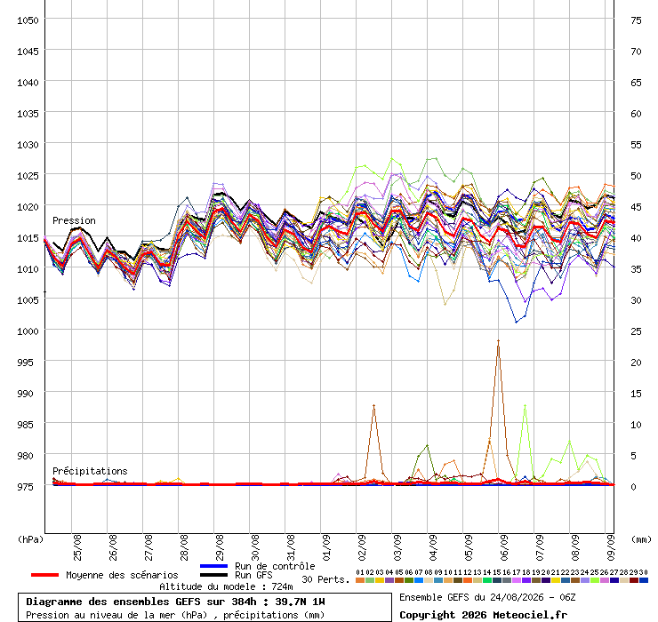Click the (mm) axis unit label

click(x=641, y=539)
